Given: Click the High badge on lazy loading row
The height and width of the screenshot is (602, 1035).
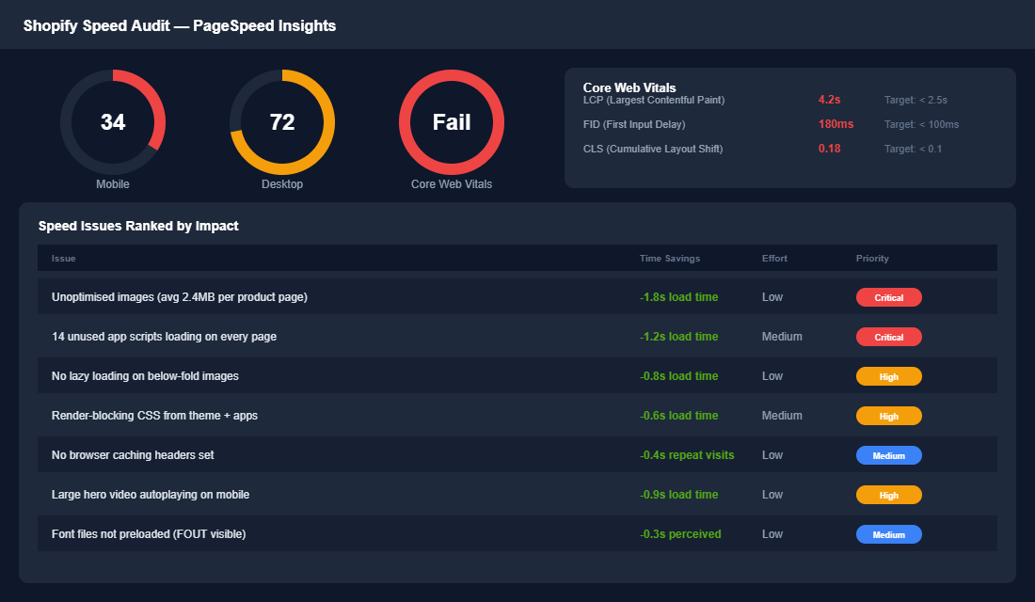Looking at the screenshot, I should [x=888, y=375].
